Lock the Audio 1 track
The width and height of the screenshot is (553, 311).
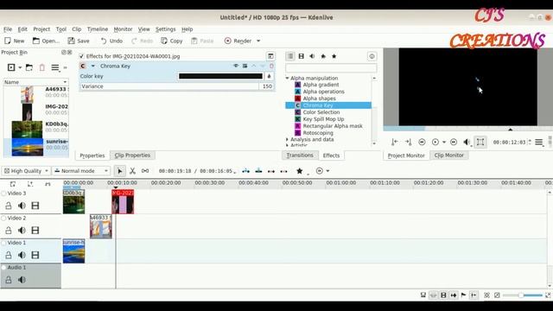[x=9, y=280]
